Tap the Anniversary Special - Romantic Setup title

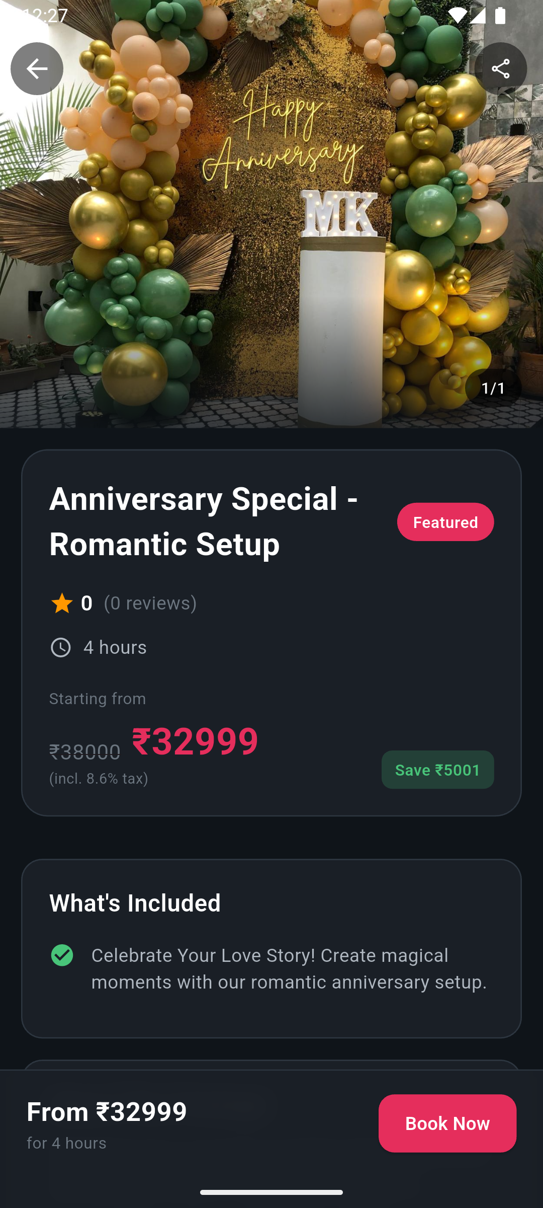tap(203, 521)
